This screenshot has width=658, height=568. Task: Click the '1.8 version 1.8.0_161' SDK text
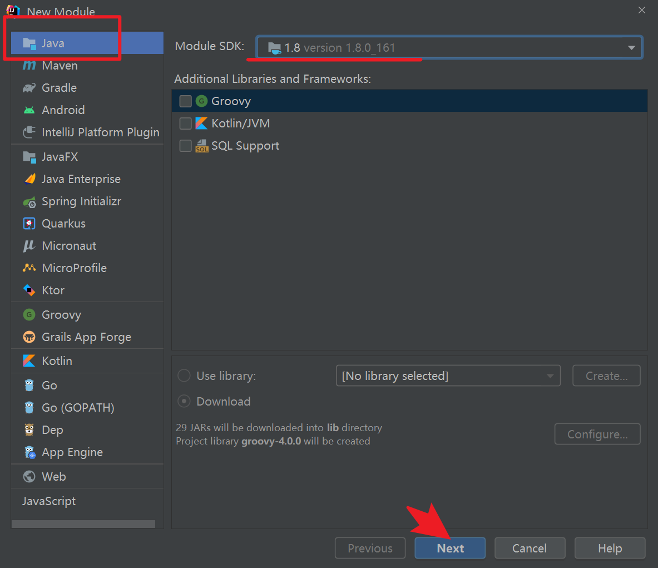(340, 48)
